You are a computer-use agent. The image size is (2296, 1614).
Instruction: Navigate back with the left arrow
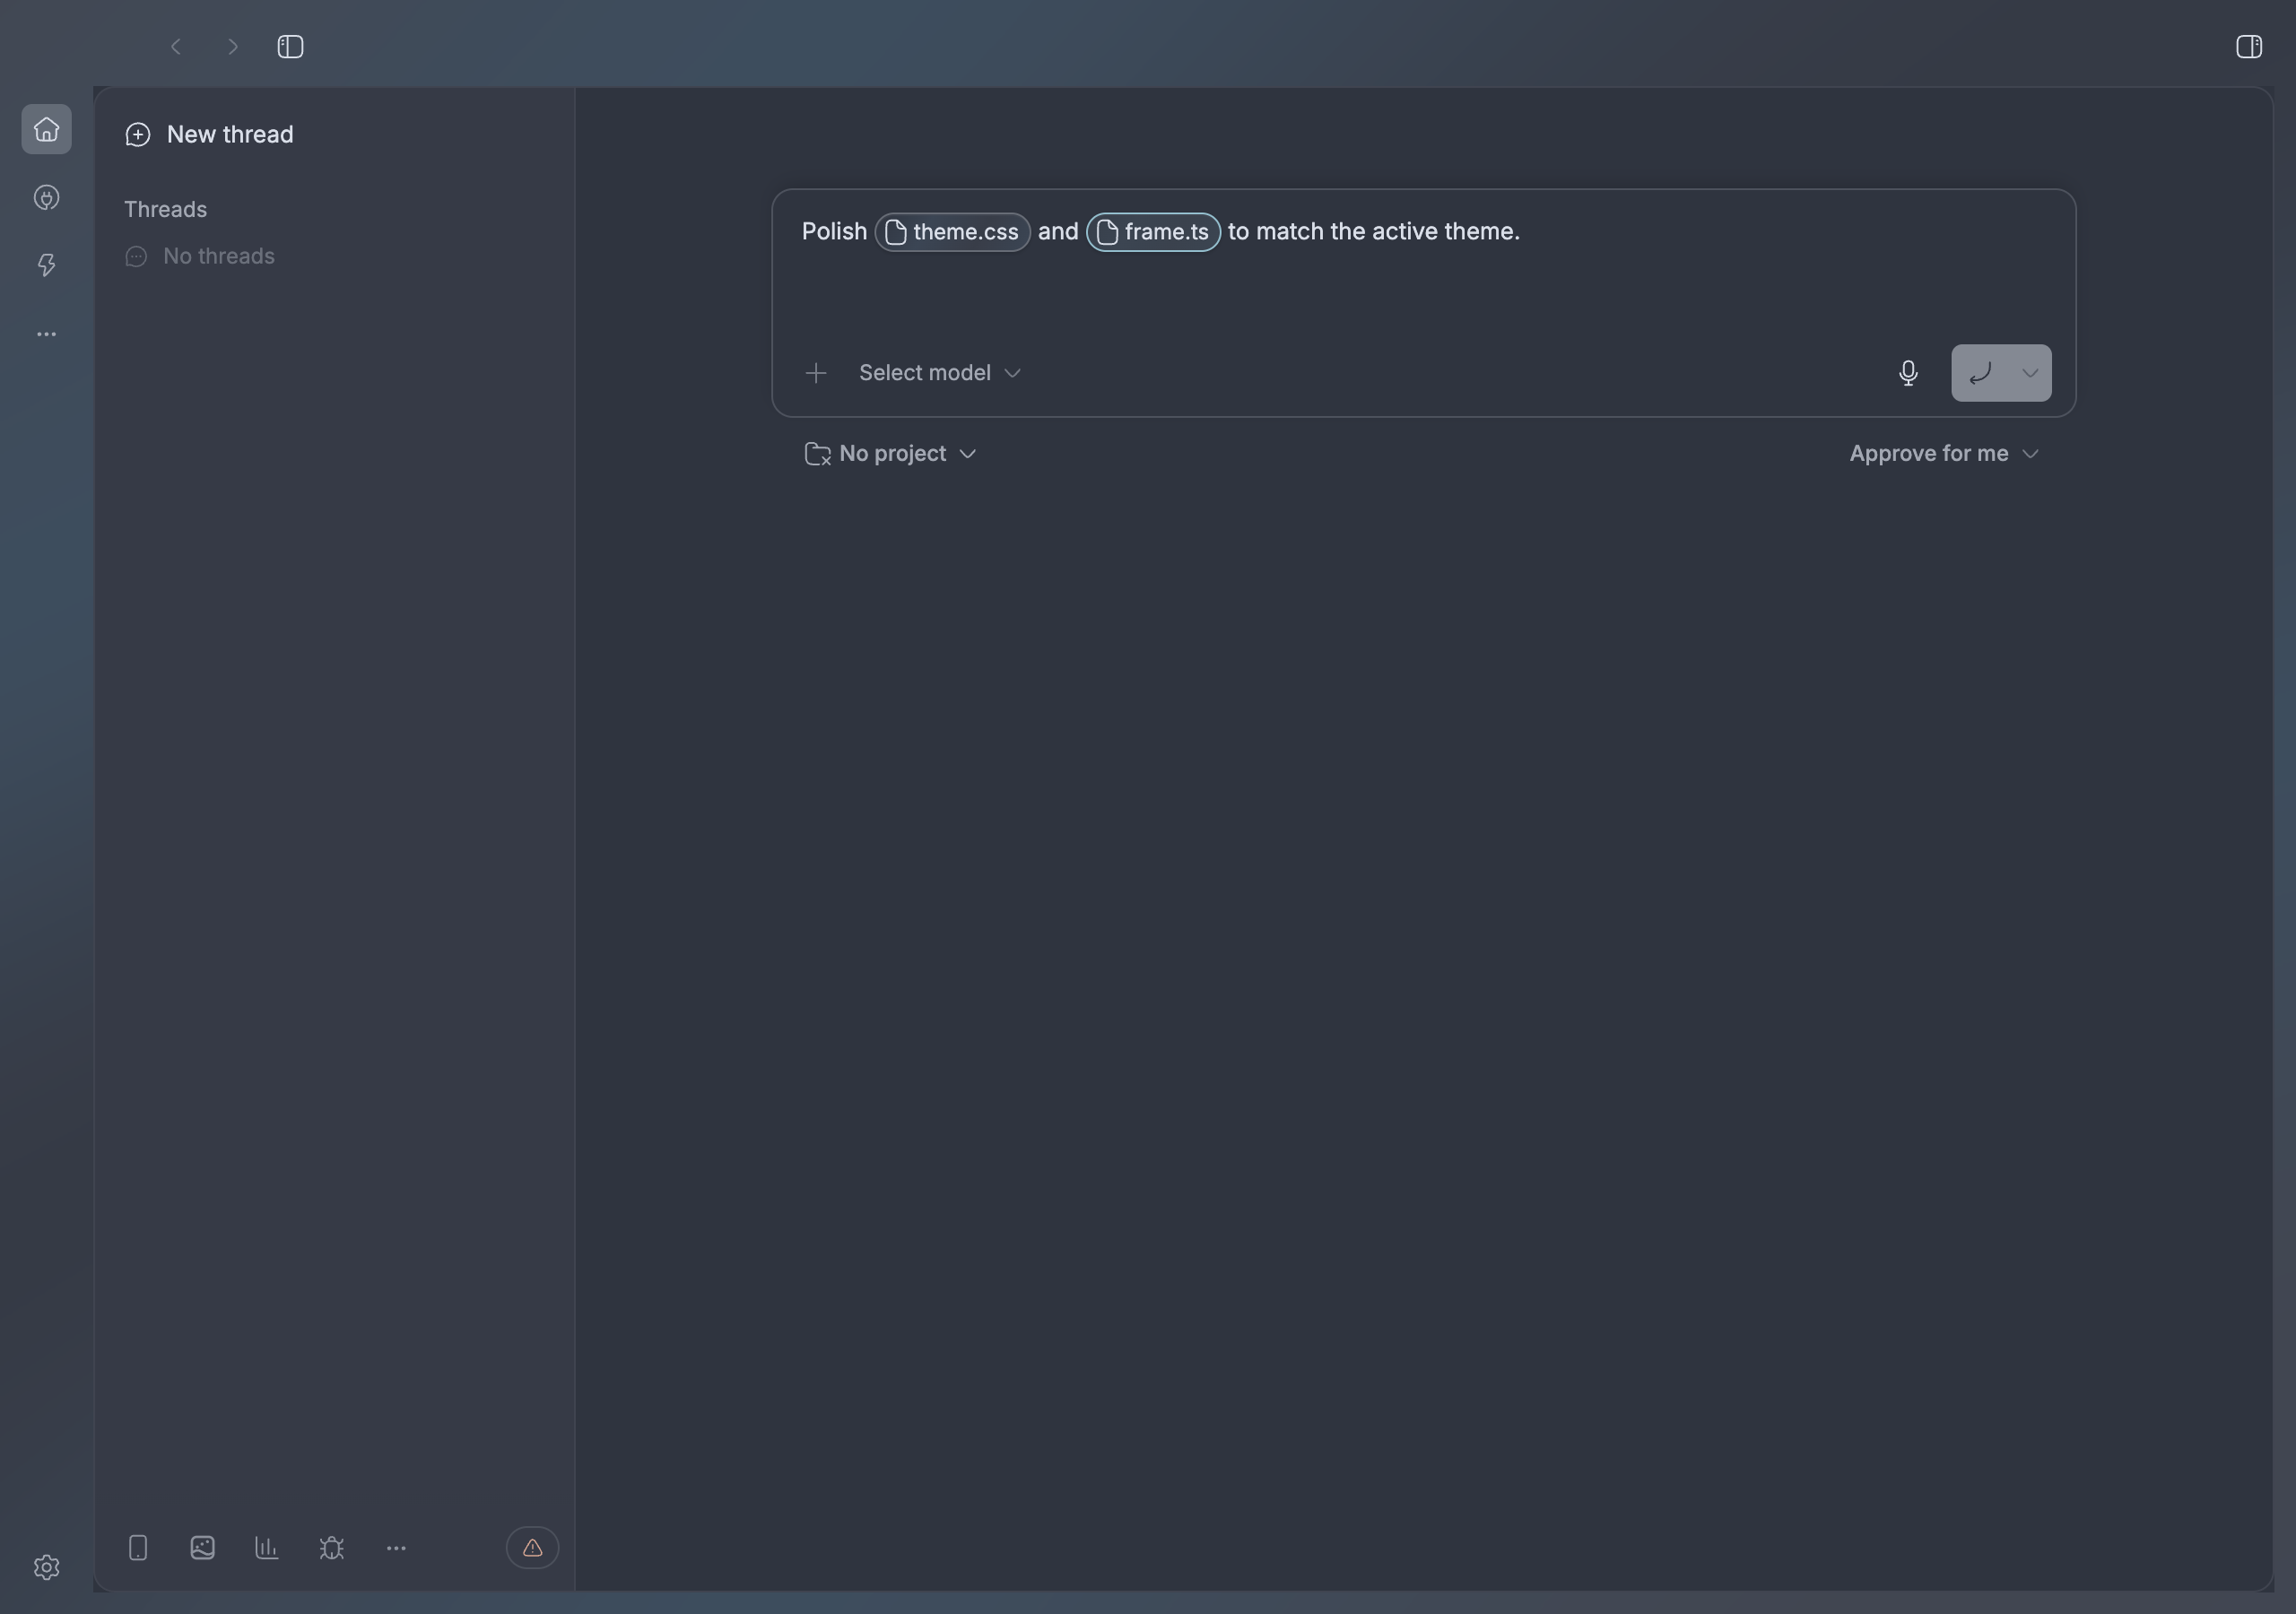point(176,47)
